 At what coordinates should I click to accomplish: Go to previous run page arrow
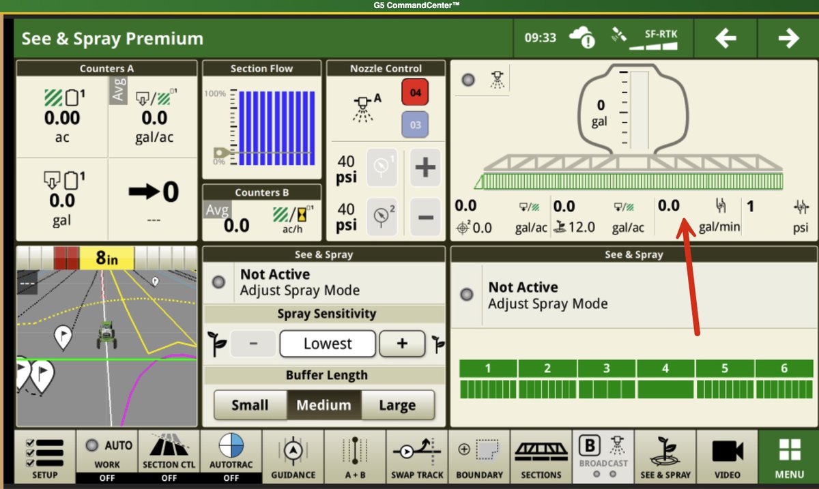[x=725, y=38]
